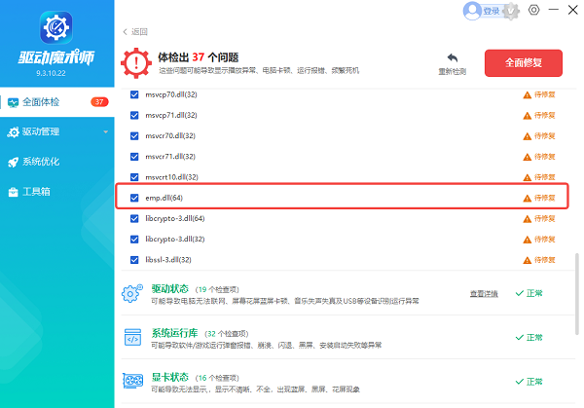Uncheck the msvcp71.dll(32) checkbox
Screen dimensions: 584x408
point(134,115)
